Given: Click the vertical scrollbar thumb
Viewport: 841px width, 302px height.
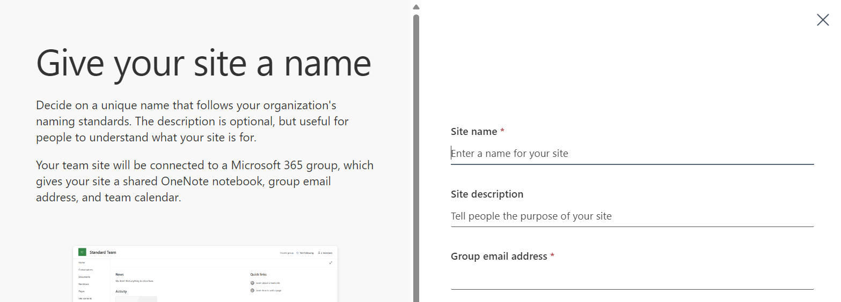Looking at the screenshot, I should 416,158.
